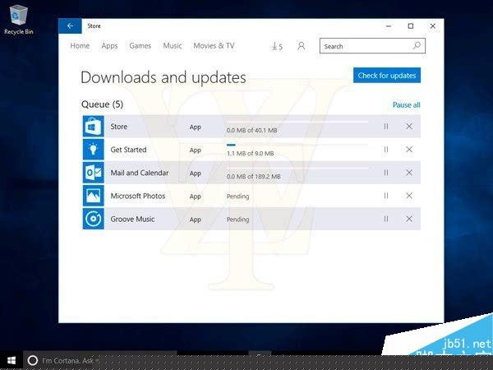Go to the Home tab
This screenshot has height=370, width=493.
(80, 46)
